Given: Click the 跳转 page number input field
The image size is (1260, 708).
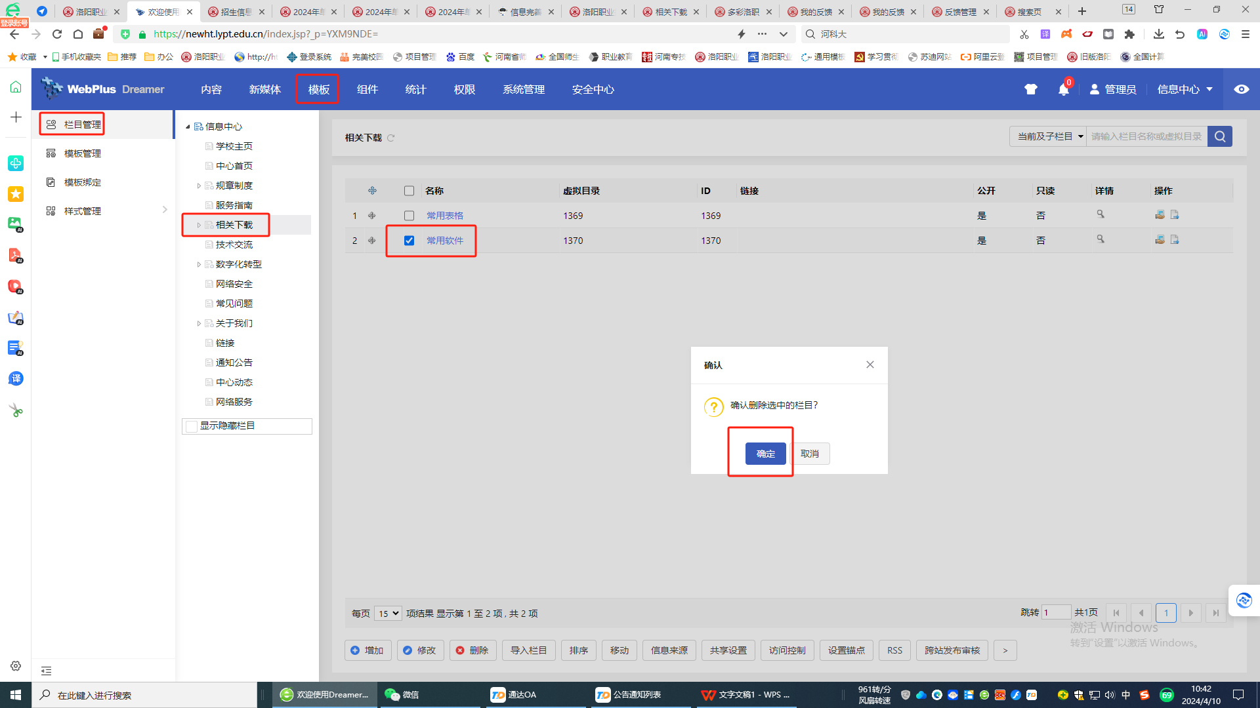Looking at the screenshot, I should click(1055, 613).
